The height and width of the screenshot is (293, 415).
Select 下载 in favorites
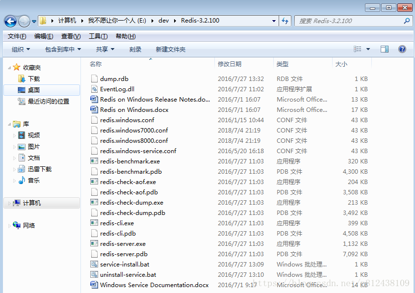tap(34, 79)
